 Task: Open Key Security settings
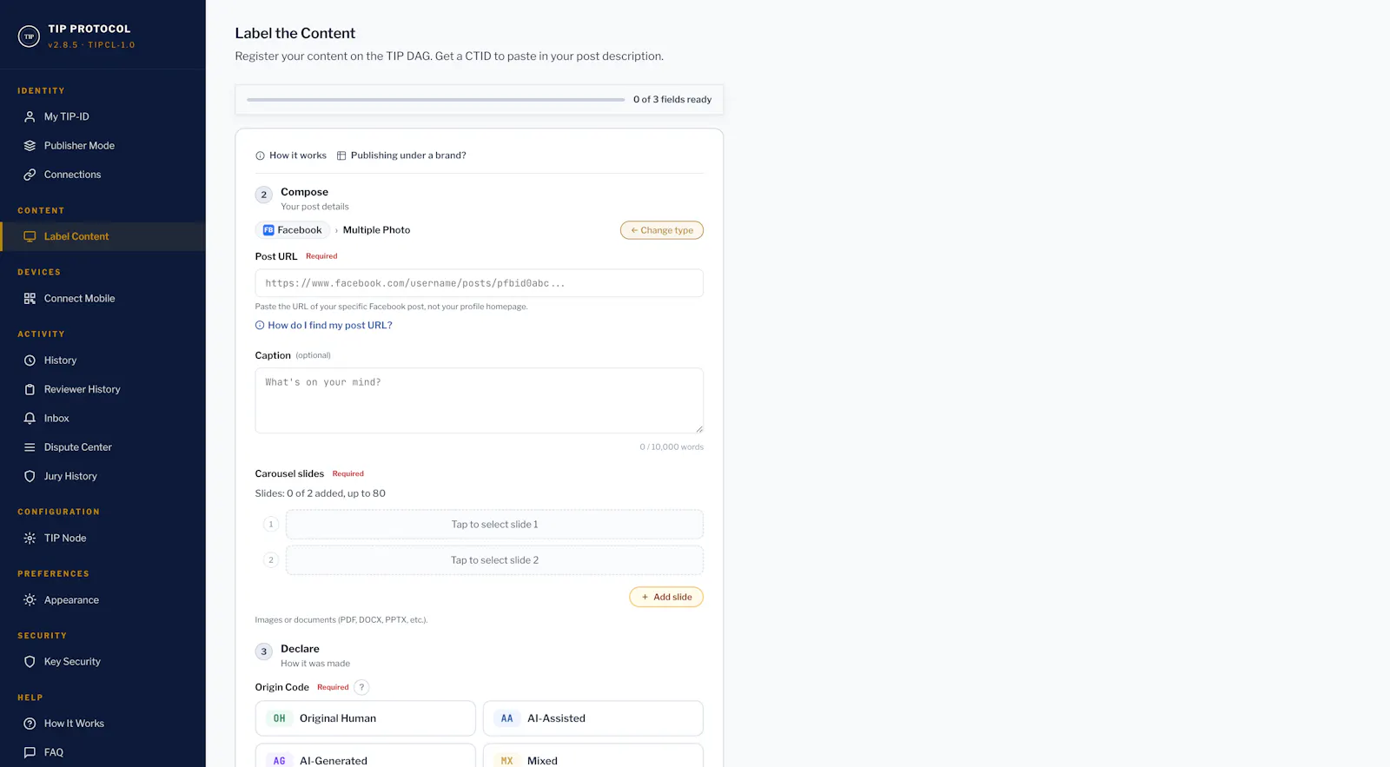[x=103, y=662]
